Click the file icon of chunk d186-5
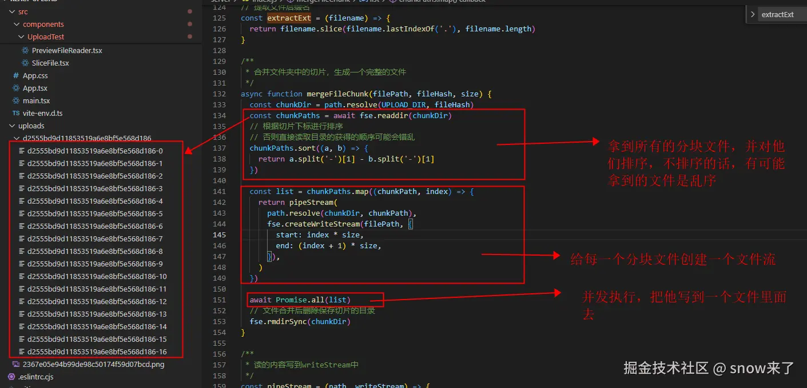The image size is (807, 388). (22, 213)
